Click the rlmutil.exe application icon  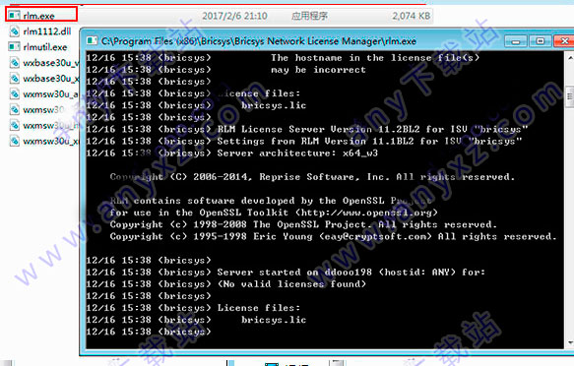tap(15, 47)
